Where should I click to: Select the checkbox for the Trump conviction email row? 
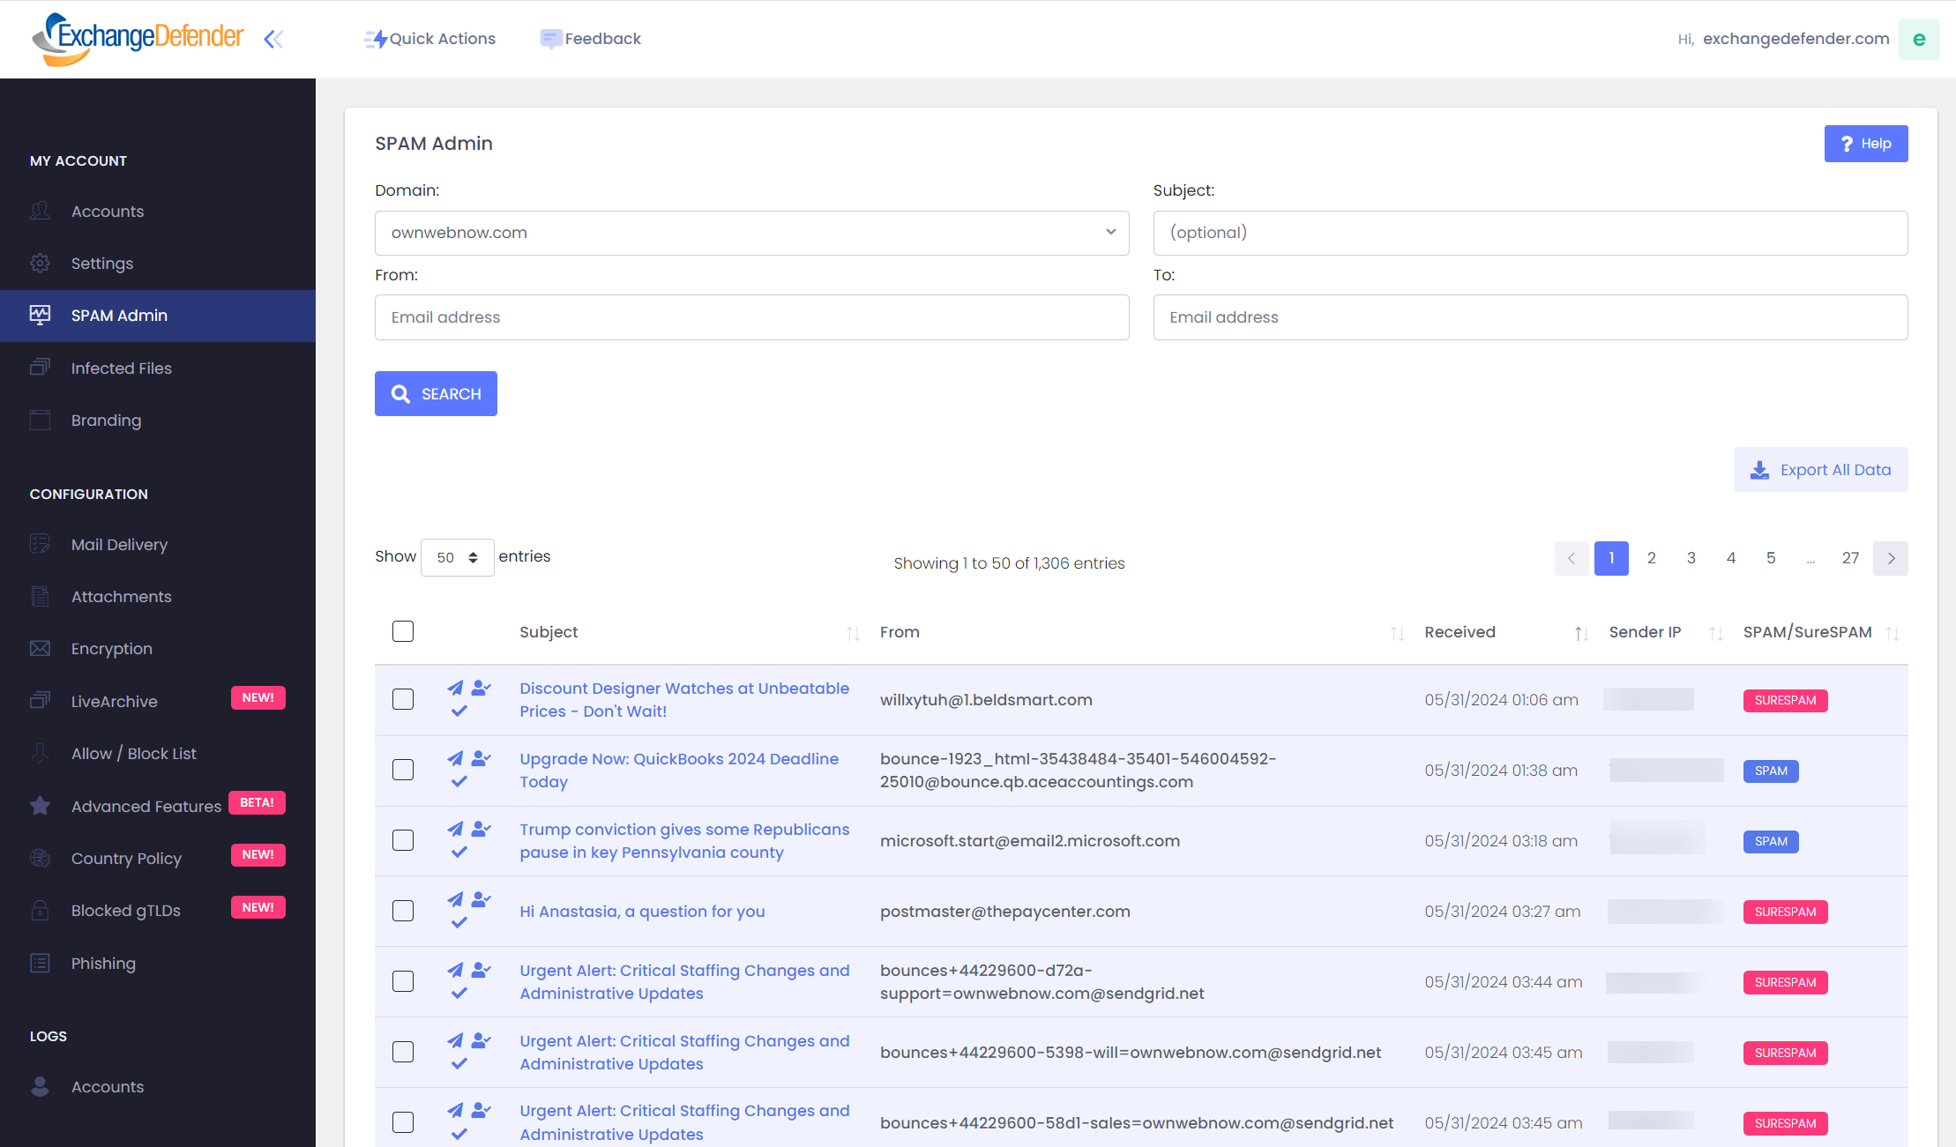[x=402, y=840]
